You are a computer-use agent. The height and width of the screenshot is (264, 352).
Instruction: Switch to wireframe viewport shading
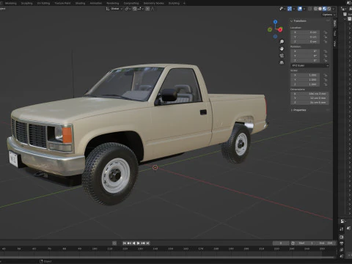(x=315, y=9)
